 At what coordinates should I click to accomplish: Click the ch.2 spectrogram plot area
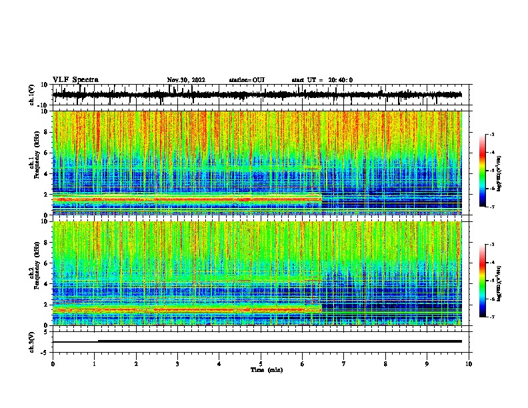pyautogui.click(x=257, y=273)
